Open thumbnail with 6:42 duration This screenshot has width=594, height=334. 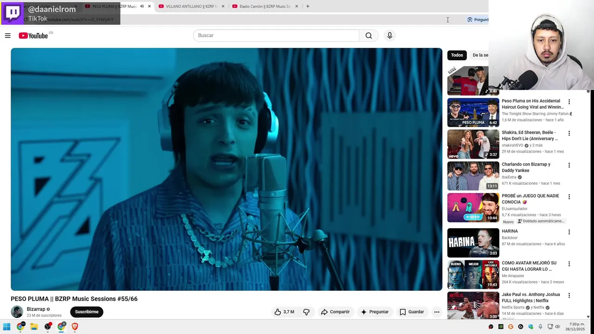point(473,112)
